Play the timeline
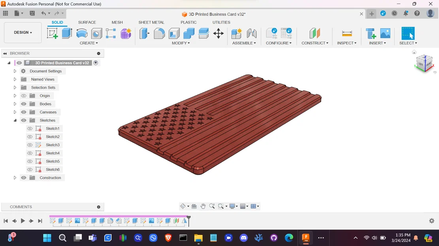439x246 pixels. pos(23,221)
